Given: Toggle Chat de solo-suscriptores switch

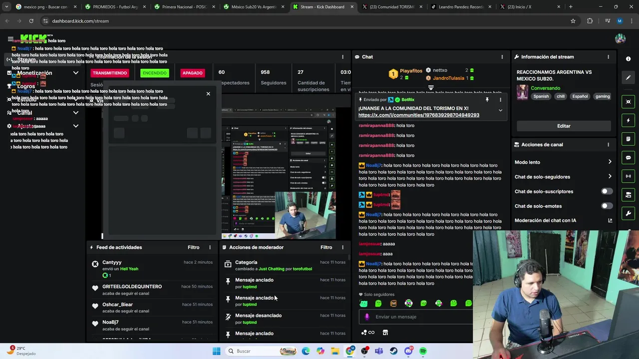Looking at the screenshot, I should [x=607, y=191].
